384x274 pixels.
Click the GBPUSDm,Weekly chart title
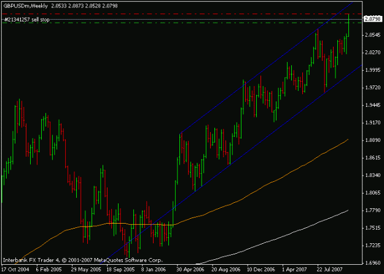[26, 6]
